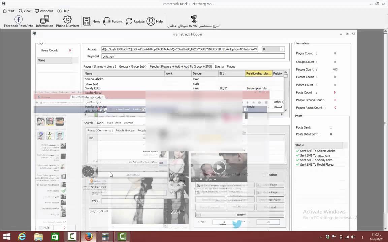The height and width of the screenshot is (242, 388).
Task: Open the last green Camtasia taskbar icon
Action: pyautogui.click(x=122, y=237)
